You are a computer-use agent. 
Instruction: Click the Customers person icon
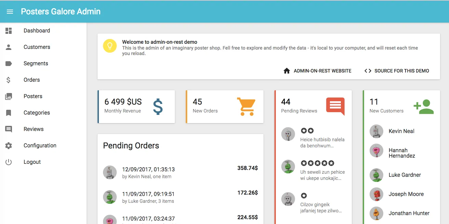coord(9,47)
